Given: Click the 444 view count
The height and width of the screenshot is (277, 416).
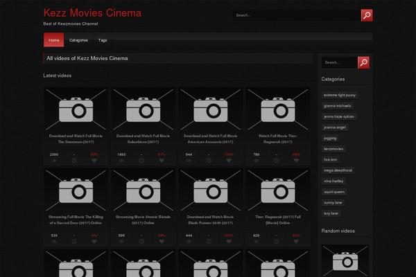Looking at the screenshot, I should tap(189, 235).
